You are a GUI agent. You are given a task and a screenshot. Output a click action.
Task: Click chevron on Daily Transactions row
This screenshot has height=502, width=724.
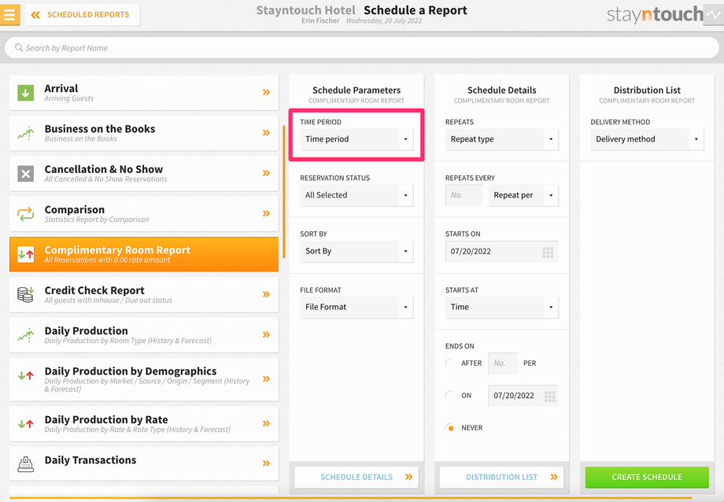click(x=267, y=463)
